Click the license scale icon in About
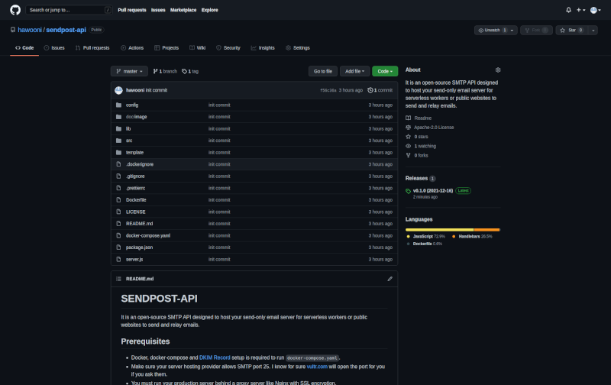Viewport: 611px width, 385px height. coord(408,128)
